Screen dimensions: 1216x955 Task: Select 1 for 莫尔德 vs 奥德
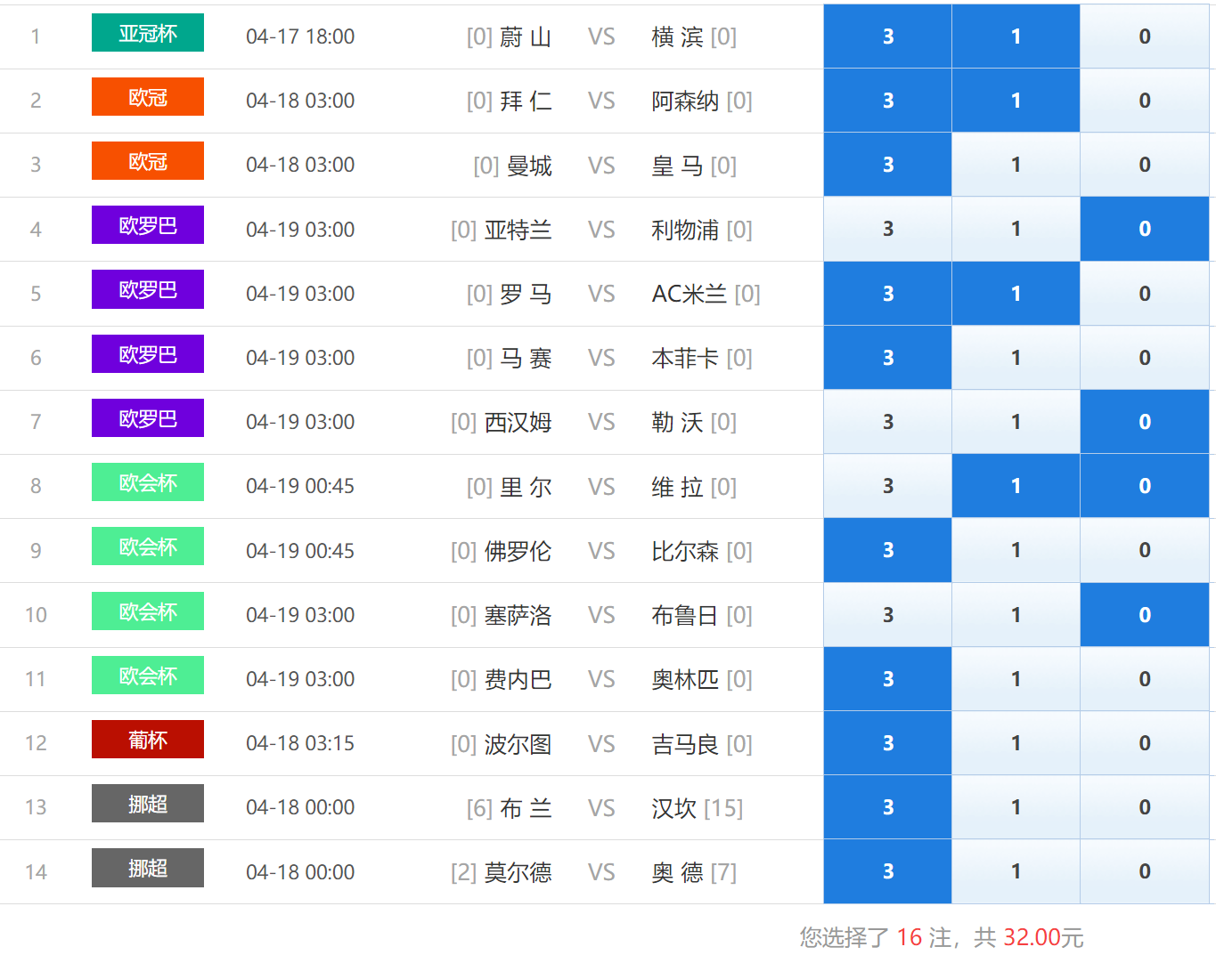pos(1016,871)
